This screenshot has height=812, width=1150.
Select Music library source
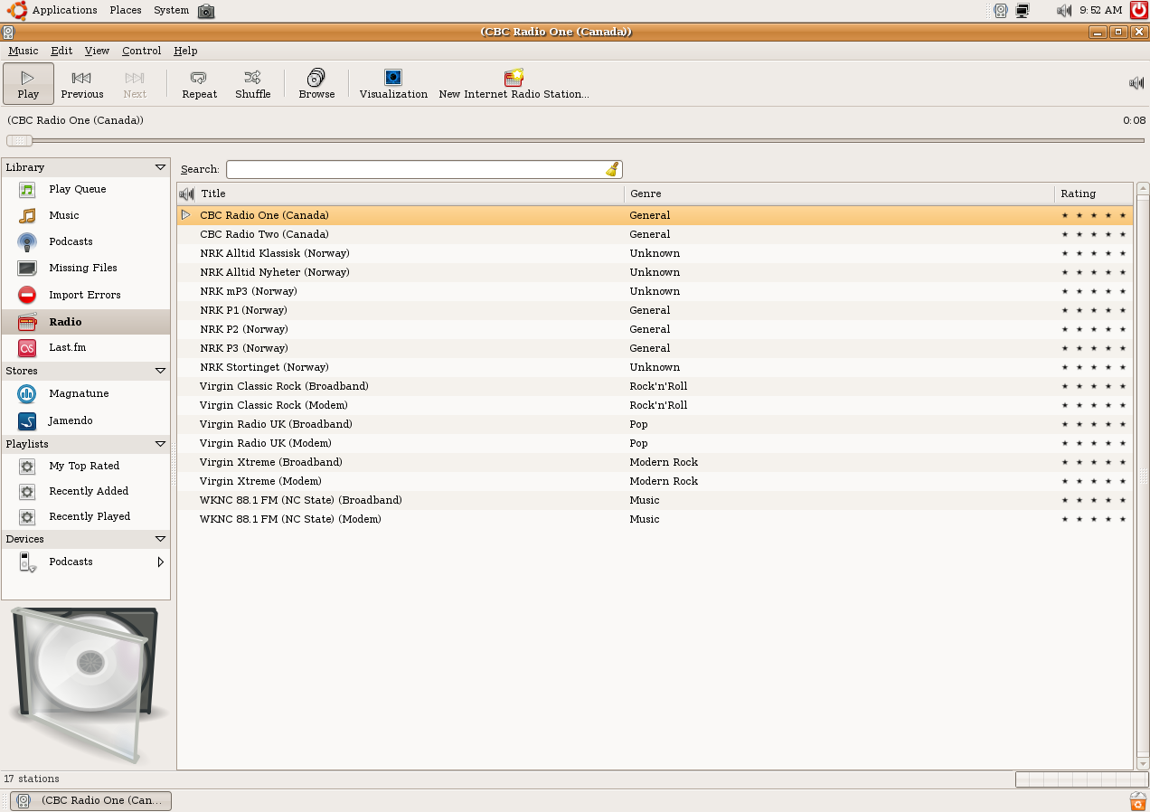click(x=85, y=215)
